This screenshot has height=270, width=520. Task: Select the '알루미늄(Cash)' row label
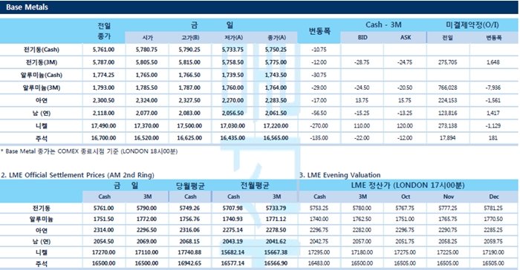42,75
